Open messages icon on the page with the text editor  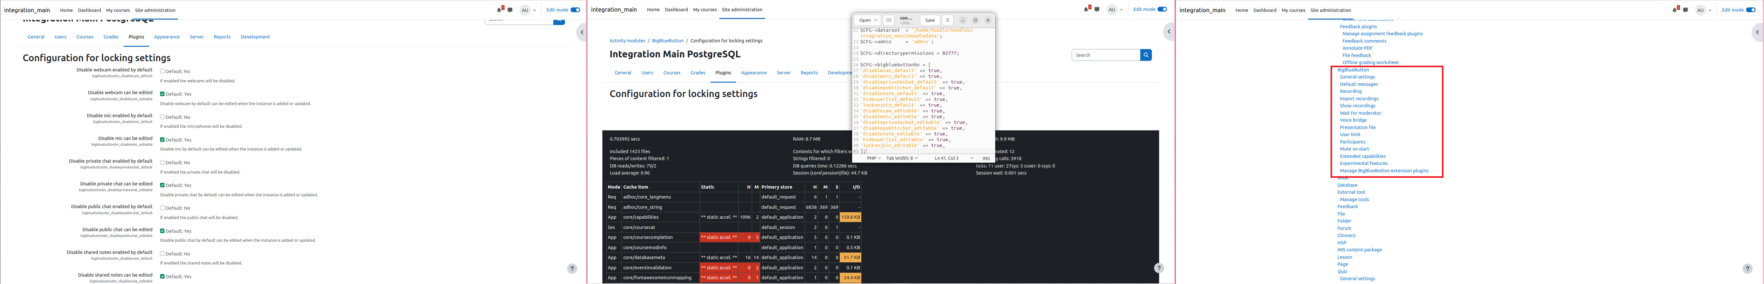coord(1097,9)
